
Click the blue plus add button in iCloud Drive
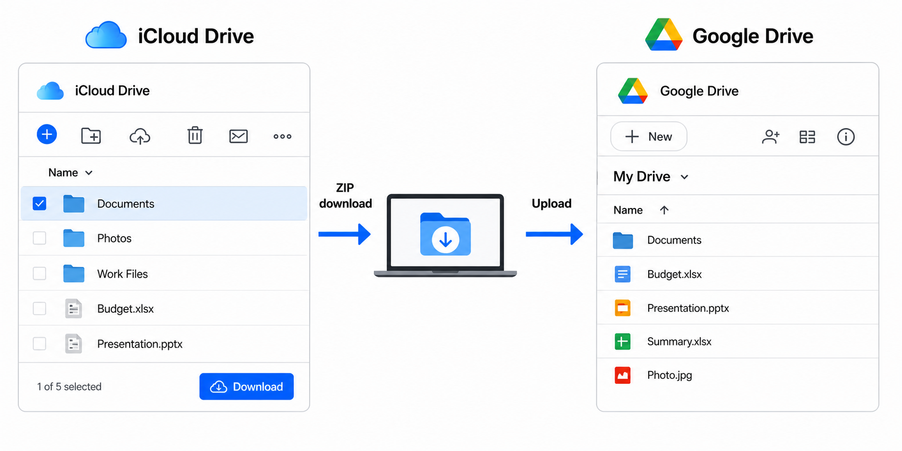[x=47, y=135]
